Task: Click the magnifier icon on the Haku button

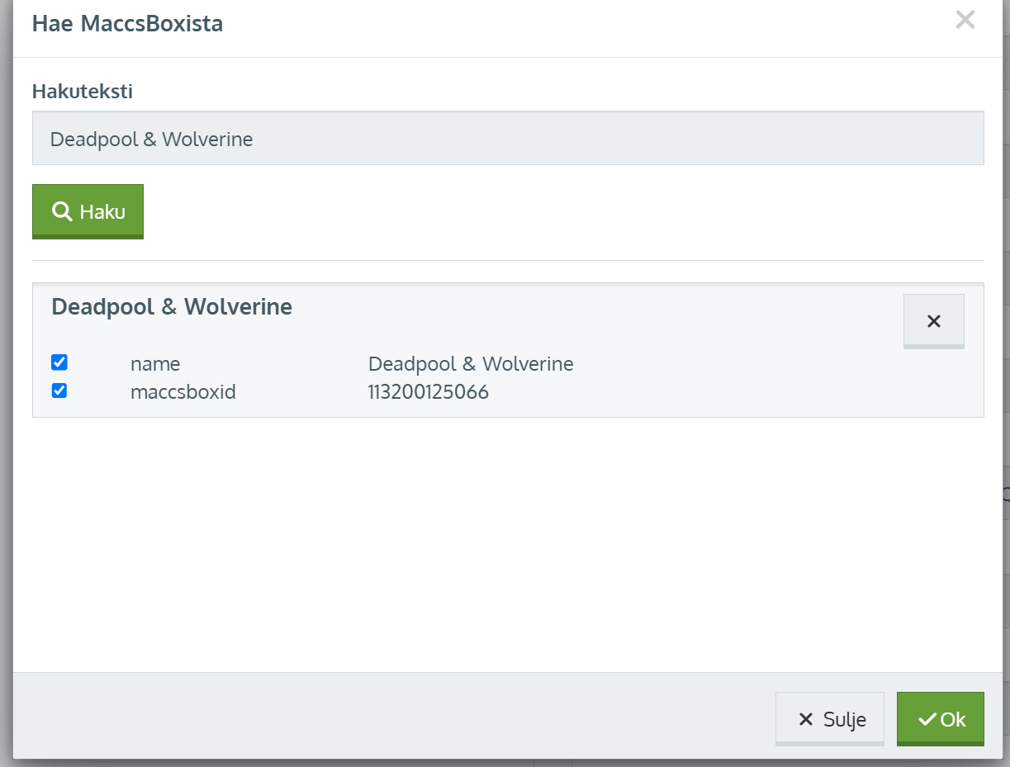Action: pyautogui.click(x=62, y=211)
